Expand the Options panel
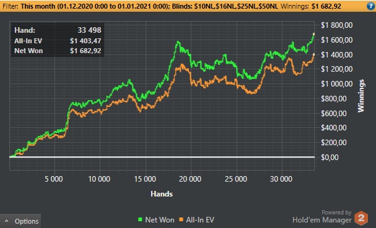 pyautogui.click(x=20, y=221)
